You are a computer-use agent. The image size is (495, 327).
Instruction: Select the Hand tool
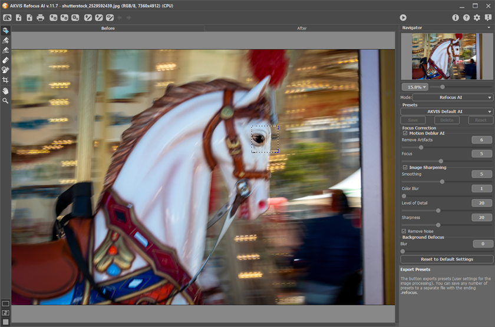coord(5,91)
